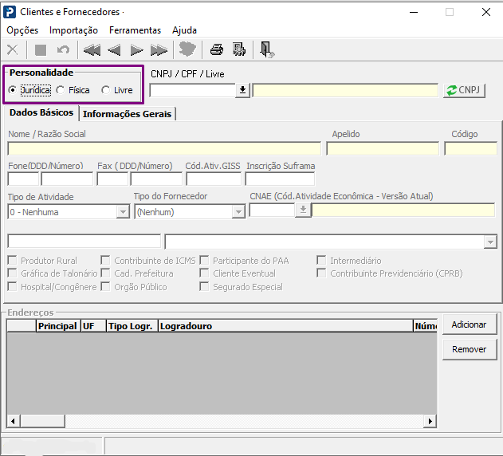Select the Física personality option
503x456 pixels.
pos(61,90)
